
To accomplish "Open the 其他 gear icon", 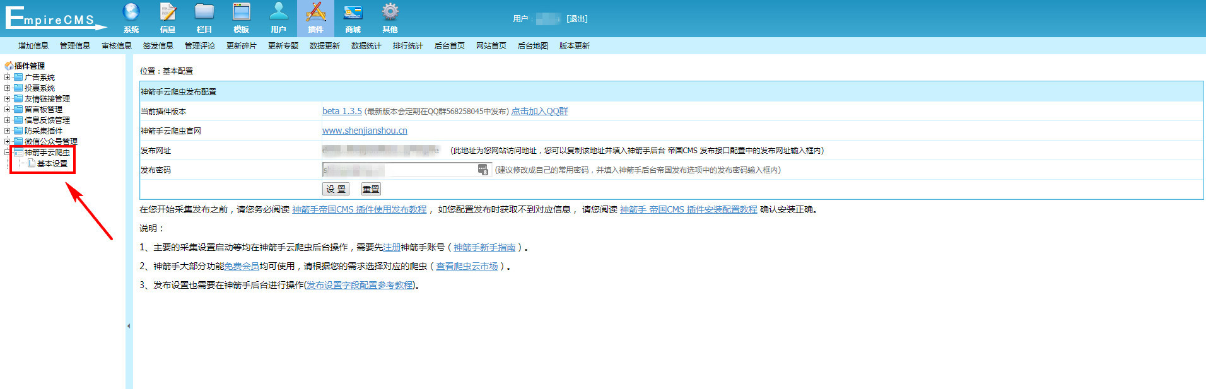I will tap(390, 12).
